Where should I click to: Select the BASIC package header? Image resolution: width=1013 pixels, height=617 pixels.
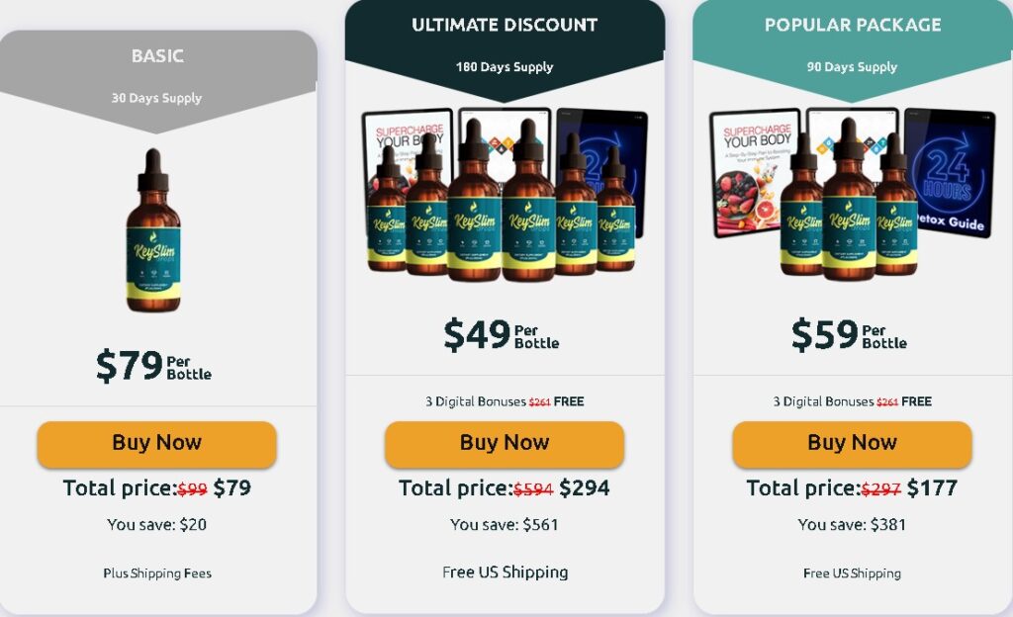(x=157, y=56)
